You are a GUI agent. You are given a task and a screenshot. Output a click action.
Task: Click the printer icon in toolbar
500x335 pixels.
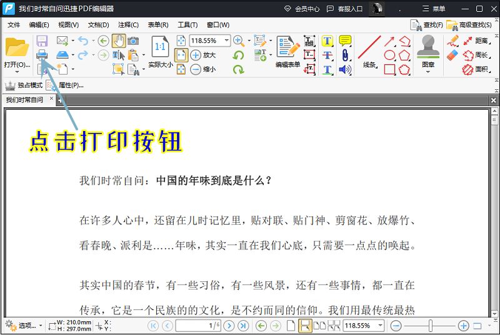pyautogui.click(x=42, y=55)
